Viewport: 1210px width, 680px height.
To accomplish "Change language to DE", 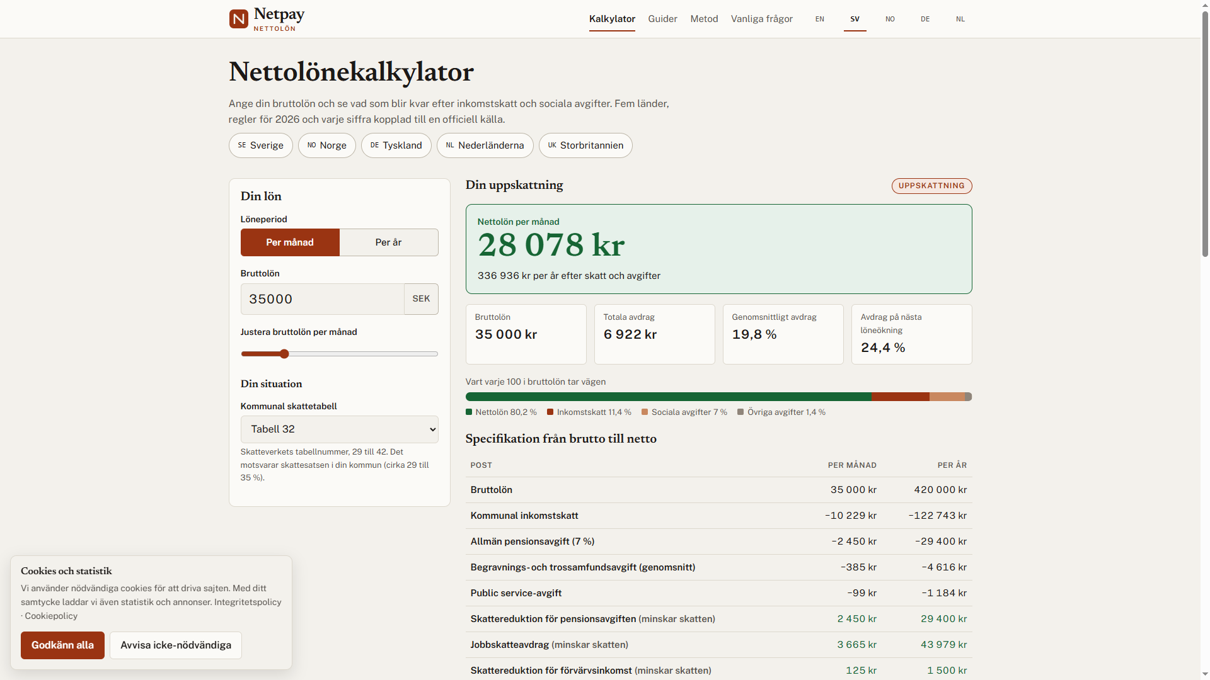I will click(x=925, y=19).
